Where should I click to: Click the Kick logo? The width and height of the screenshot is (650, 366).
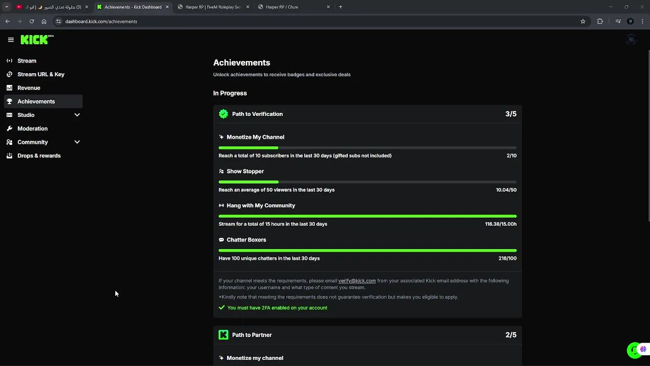coord(35,40)
